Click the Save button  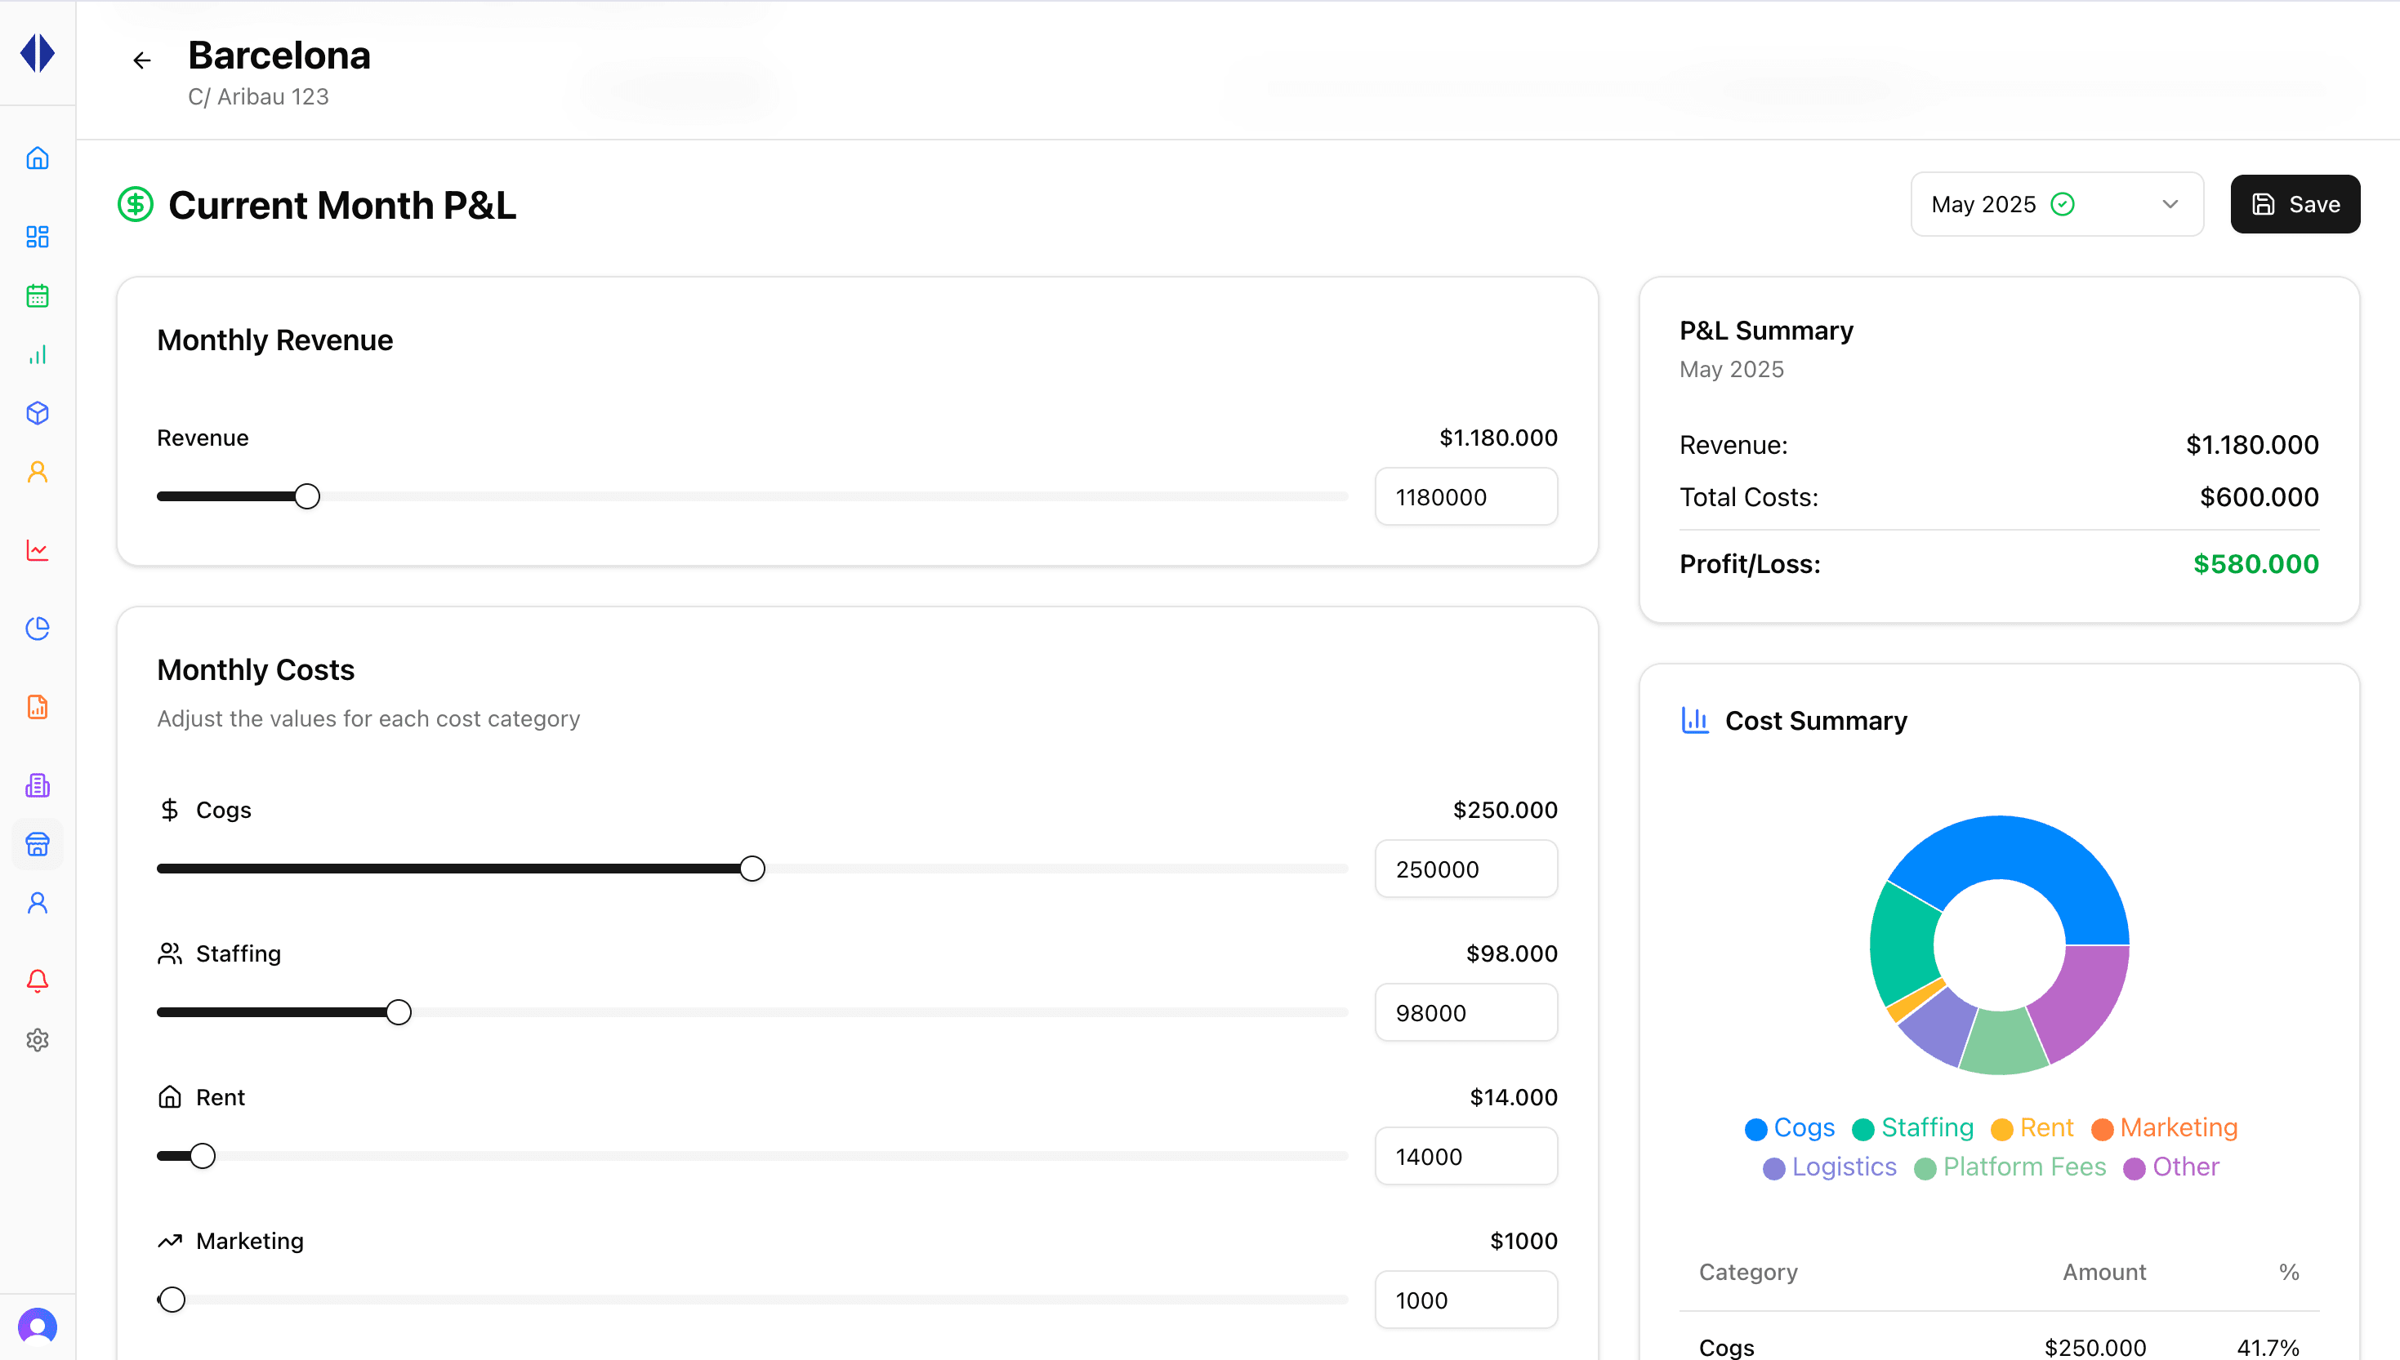tap(2295, 205)
